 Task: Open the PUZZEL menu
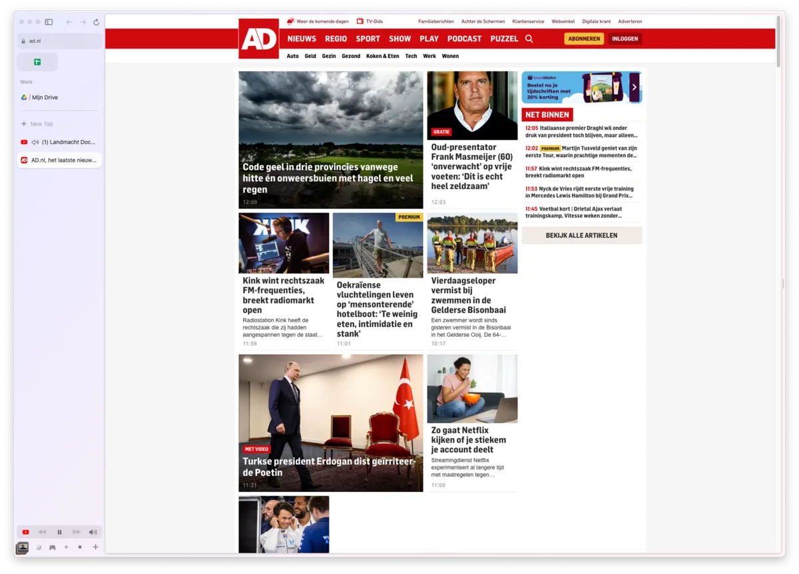[x=504, y=39]
